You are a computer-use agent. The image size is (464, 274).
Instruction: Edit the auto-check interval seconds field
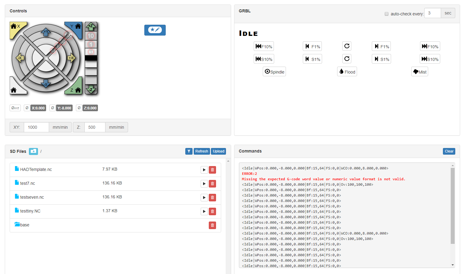click(433, 13)
